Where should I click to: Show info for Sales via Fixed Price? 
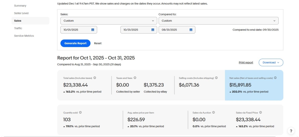261,112
